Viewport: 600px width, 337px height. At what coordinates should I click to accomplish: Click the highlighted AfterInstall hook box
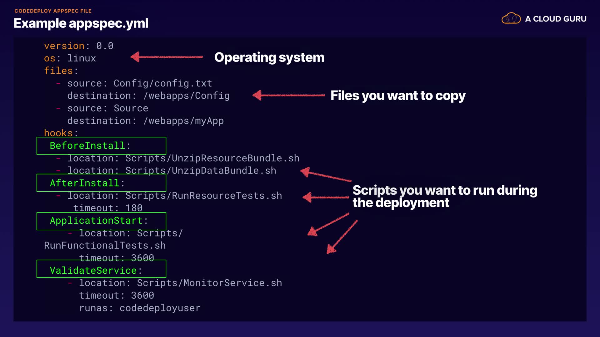click(101, 183)
